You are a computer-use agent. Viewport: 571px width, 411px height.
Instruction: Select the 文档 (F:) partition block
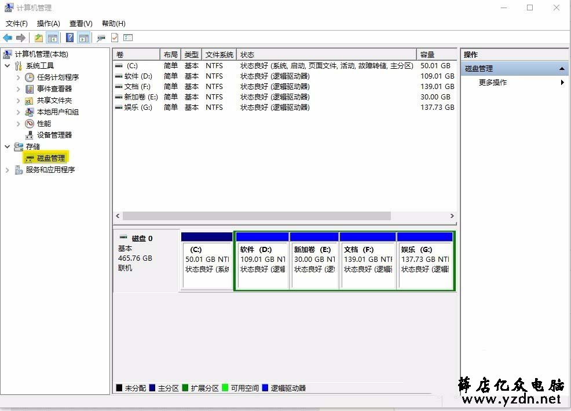coord(368,261)
